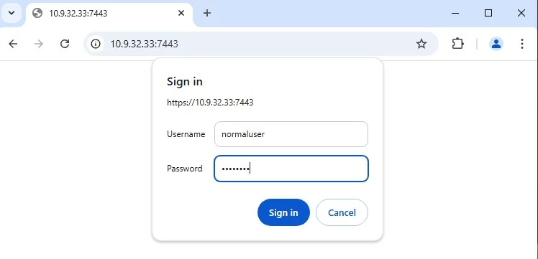Open a new tab with plus icon
Screen dimensions: 538x259
pos(207,14)
